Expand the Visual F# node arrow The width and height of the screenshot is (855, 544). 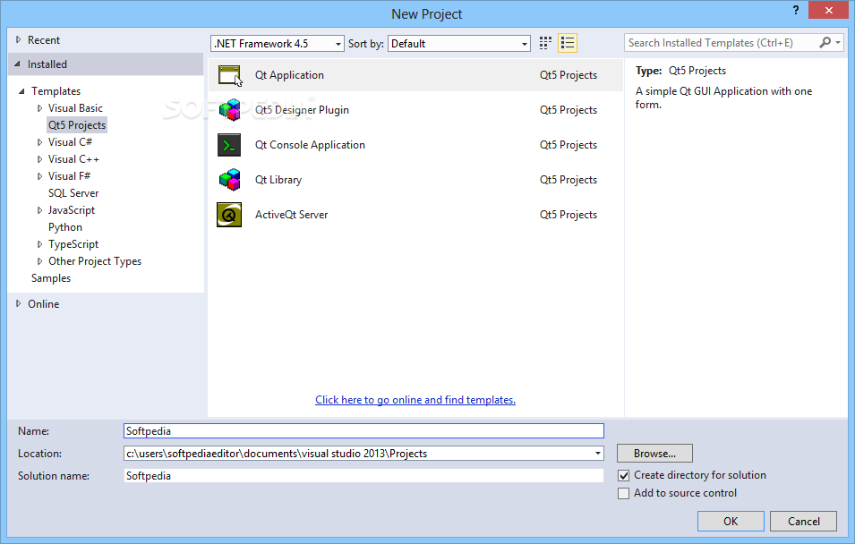(x=39, y=176)
